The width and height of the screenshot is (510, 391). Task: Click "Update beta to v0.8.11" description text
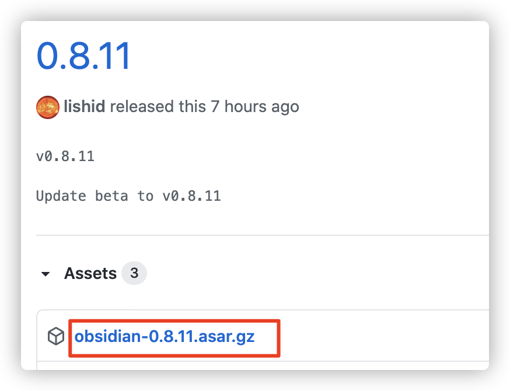coord(128,196)
